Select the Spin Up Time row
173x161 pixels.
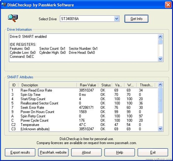[84, 95]
